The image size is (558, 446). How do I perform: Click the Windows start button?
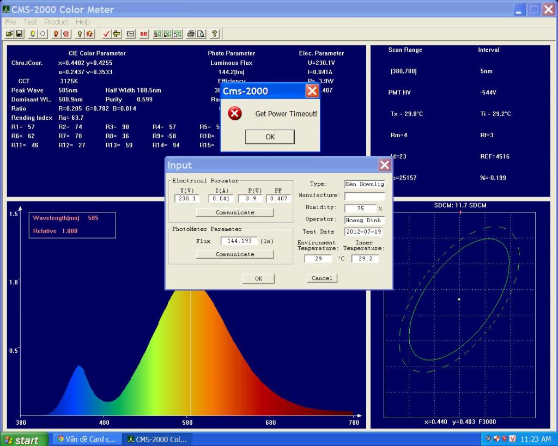(23, 439)
